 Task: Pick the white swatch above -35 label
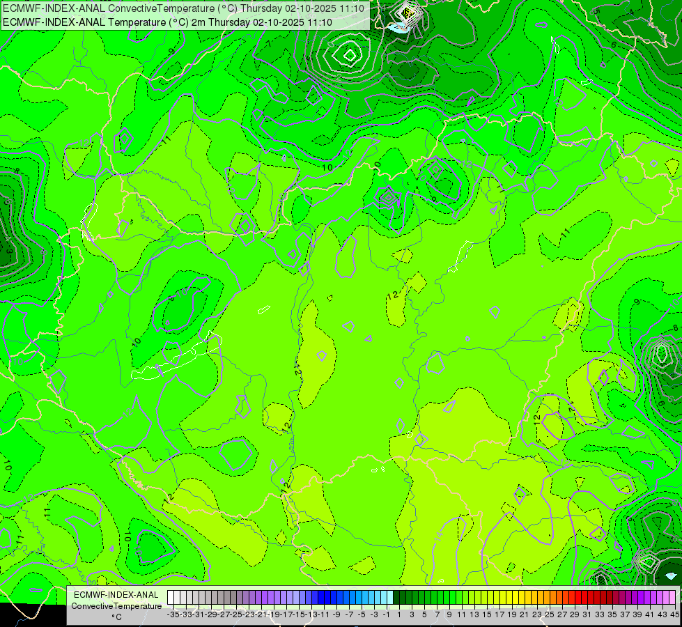[x=171, y=598]
